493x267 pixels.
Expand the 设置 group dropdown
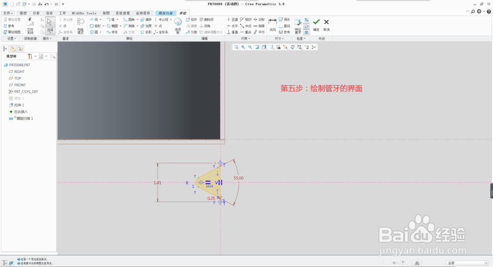pos(12,38)
